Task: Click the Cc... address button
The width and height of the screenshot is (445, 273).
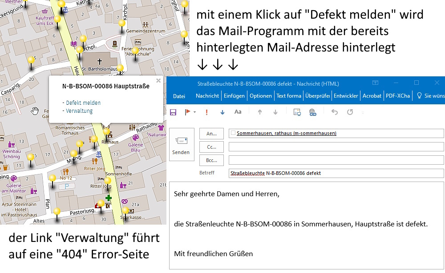Action: click(x=211, y=146)
